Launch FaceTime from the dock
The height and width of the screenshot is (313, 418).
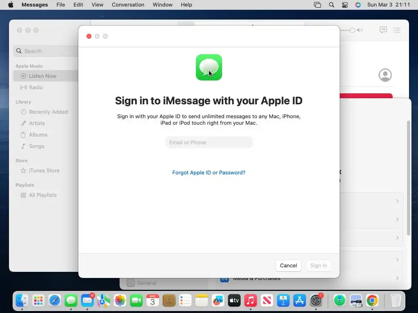coord(136,301)
